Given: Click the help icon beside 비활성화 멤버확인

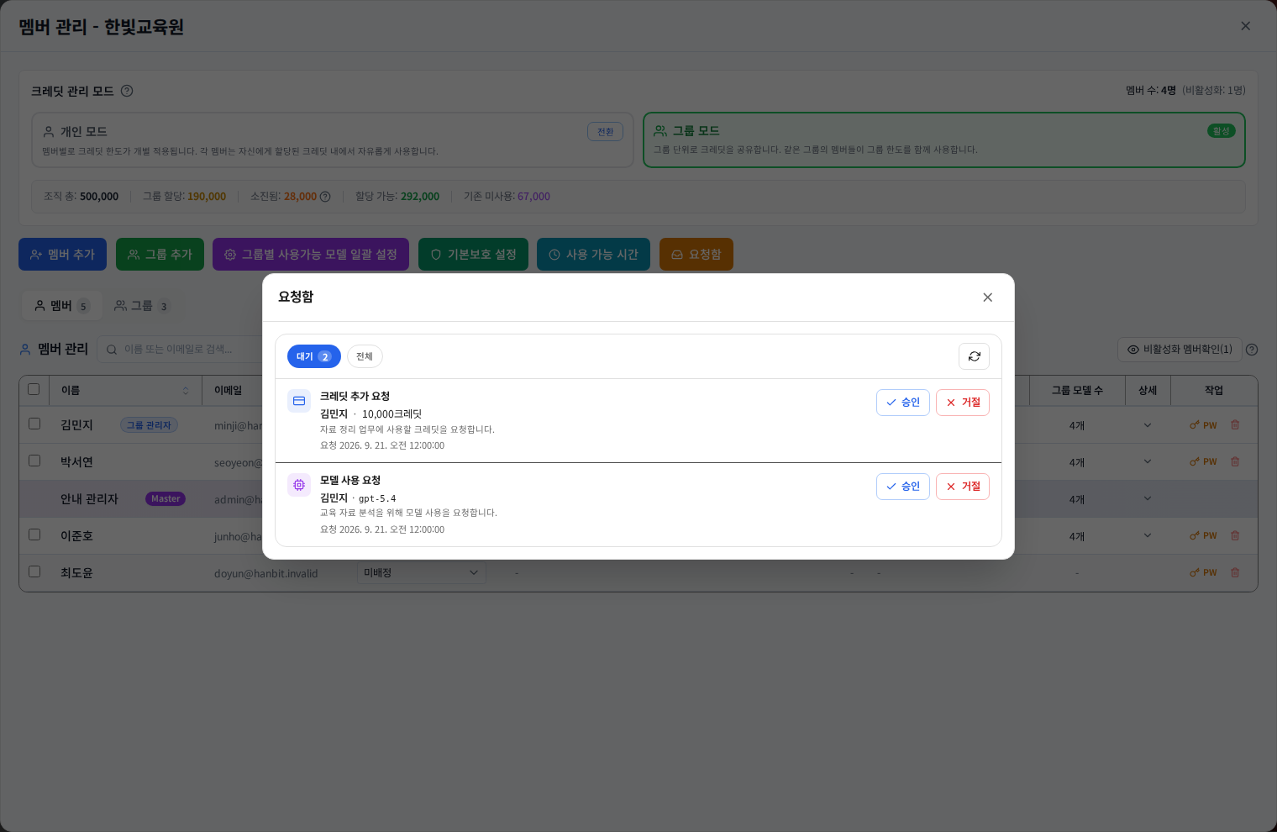Looking at the screenshot, I should (x=1252, y=350).
